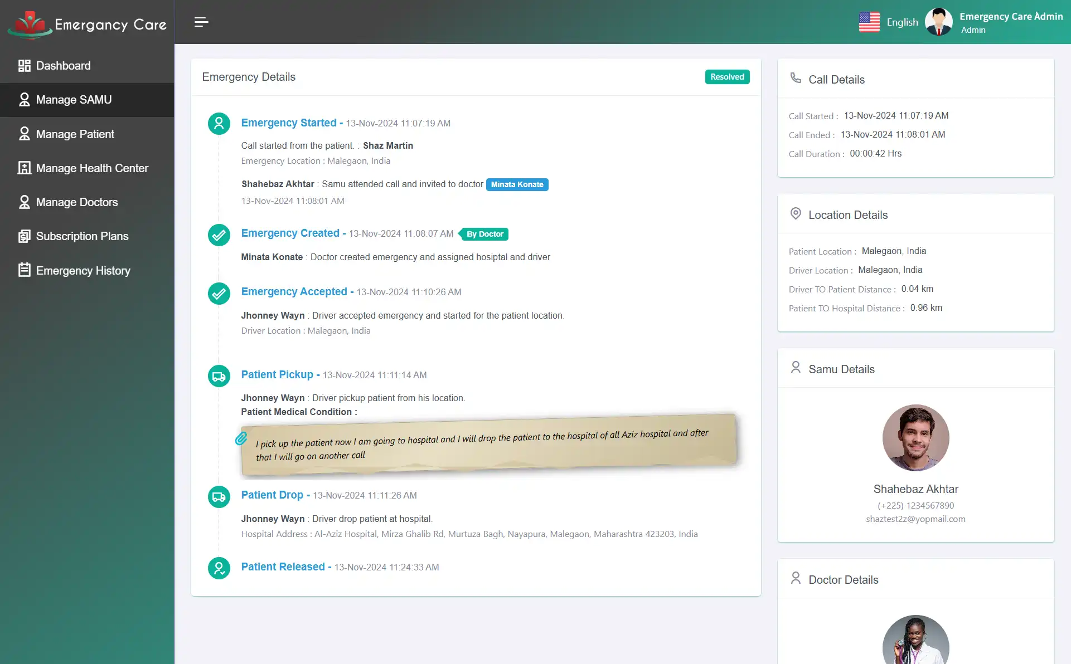Select Manage Patient in the sidebar
Screen dimensions: 1071x664
pyautogui.click(x=74, y=134)
